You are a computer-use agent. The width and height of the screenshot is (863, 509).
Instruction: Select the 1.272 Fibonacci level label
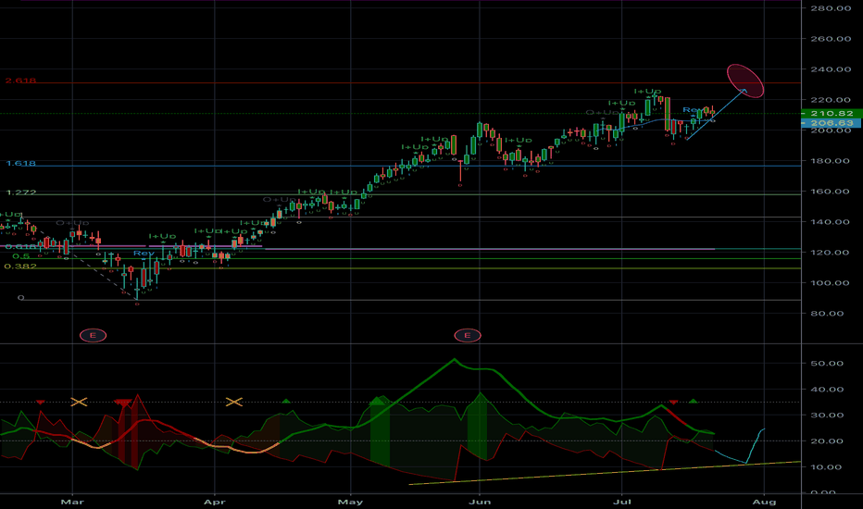tap(21, 192)
